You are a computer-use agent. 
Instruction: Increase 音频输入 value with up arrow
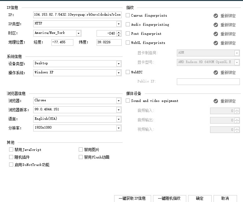pyautogui.click(x=237, y=109)
